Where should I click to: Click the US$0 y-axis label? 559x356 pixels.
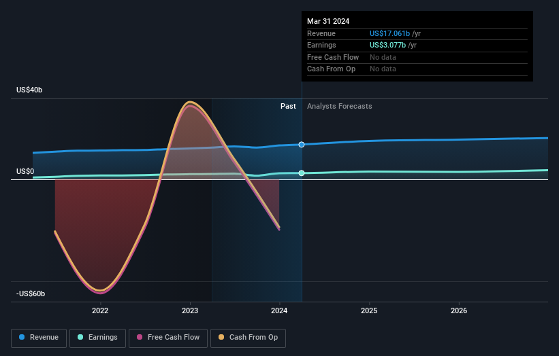pyautogui.click(x=25, y=171)
